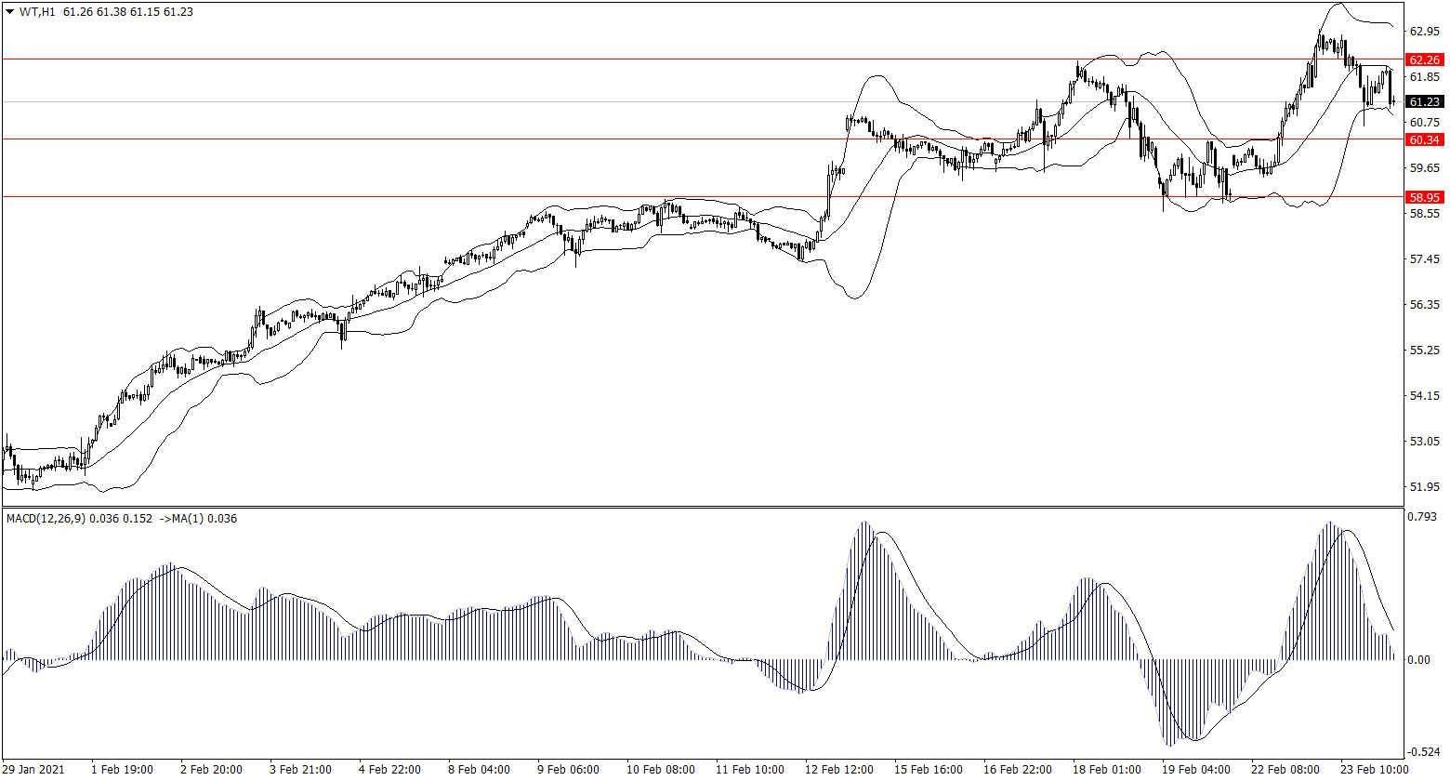The height and width of the screenshot is (781, 1450).
Task: Click the 19 Feb 04:00 time label
Action: point(1194,770)
